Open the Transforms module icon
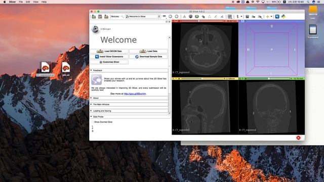 pos(203,17)
